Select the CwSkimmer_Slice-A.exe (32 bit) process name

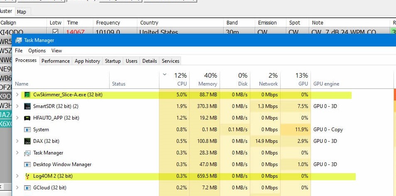68,95
